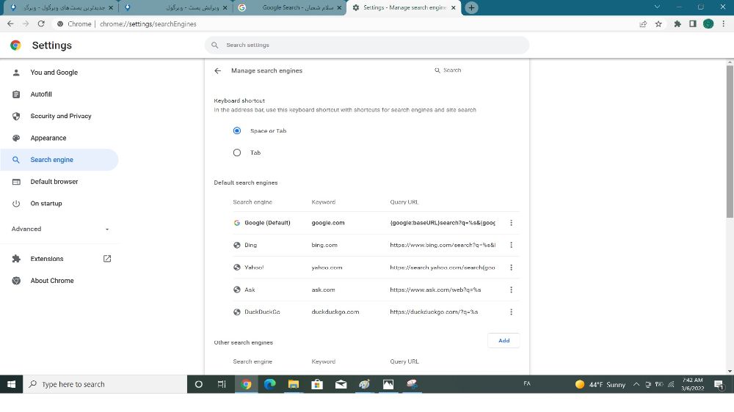
Task: Open the more actions menu for Bing
Action: click(x=511, y=245)
